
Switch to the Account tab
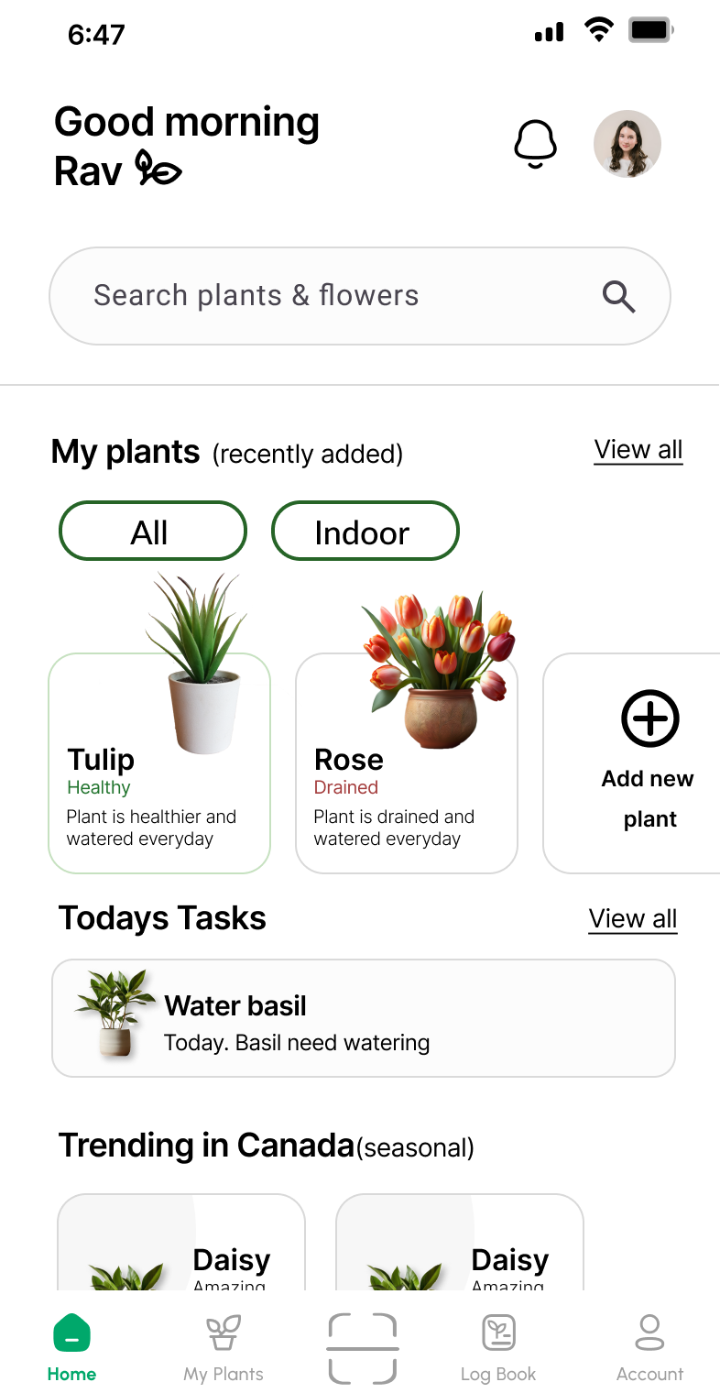click(x=649, y=1349)
